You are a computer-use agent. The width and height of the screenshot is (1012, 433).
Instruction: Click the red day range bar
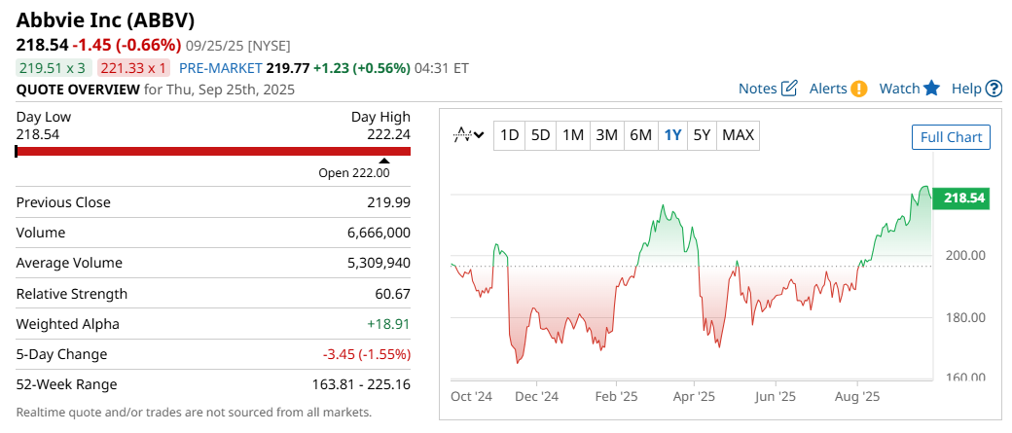click(x=213, y=151)
